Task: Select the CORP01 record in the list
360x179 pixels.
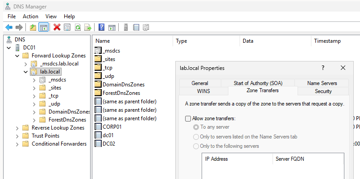Action: [112, 126]
